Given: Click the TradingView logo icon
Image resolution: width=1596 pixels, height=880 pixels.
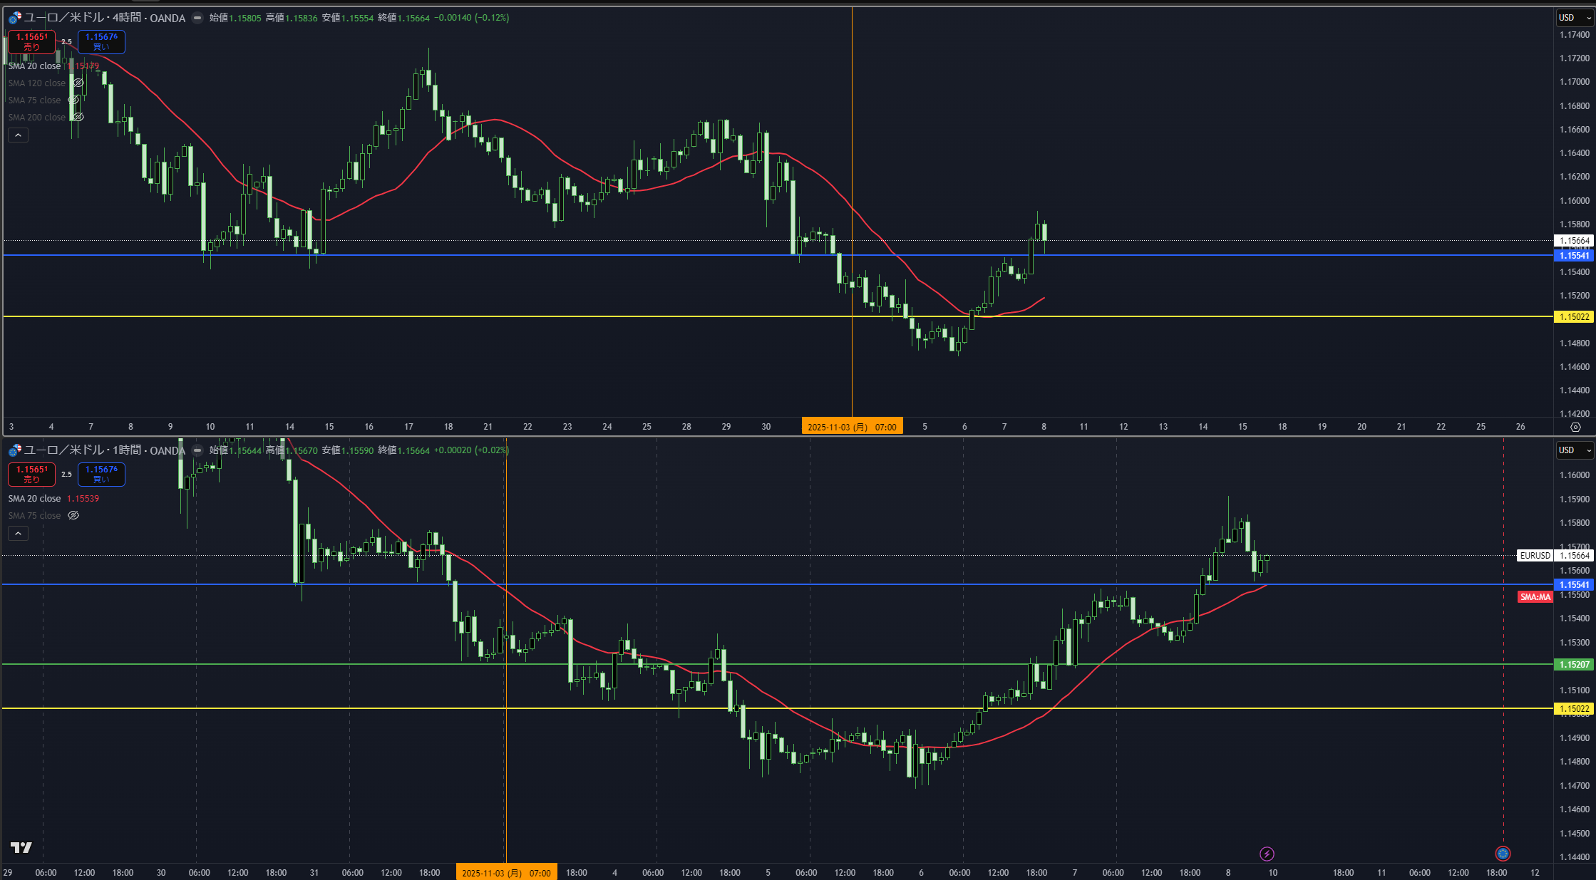Looking at the screenshot, I should (21, 847).
